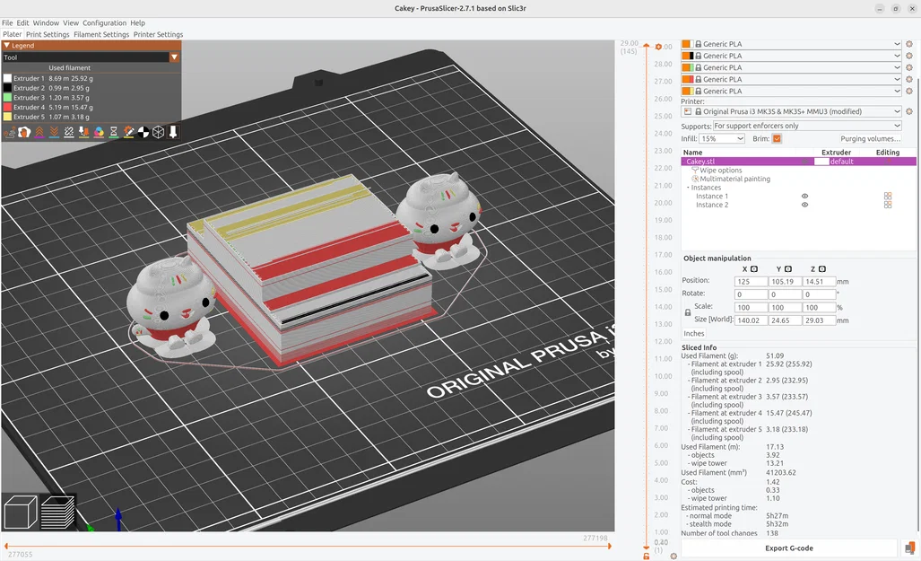The width and height of the screenshot is (921, 561).
Task: Switch to 3D editor view cube
Action: pyautogui.click(x=21, y=512)
